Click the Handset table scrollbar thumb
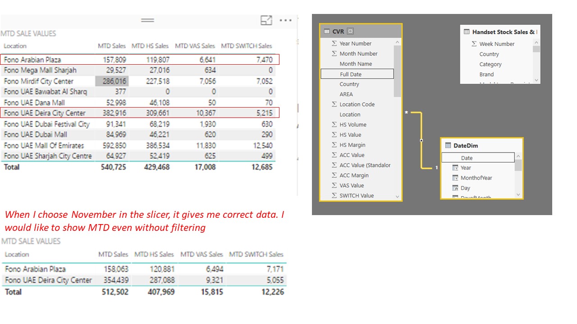Viewport: 577px width, 324px height. pyautogui.click(x=536, y=49)
